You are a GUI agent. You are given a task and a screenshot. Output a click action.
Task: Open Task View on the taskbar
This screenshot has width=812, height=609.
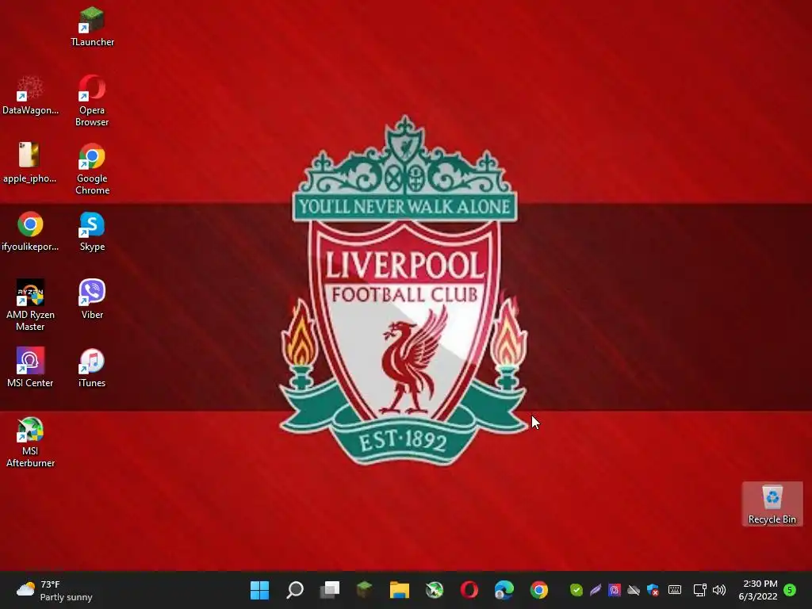click(329, 590)
